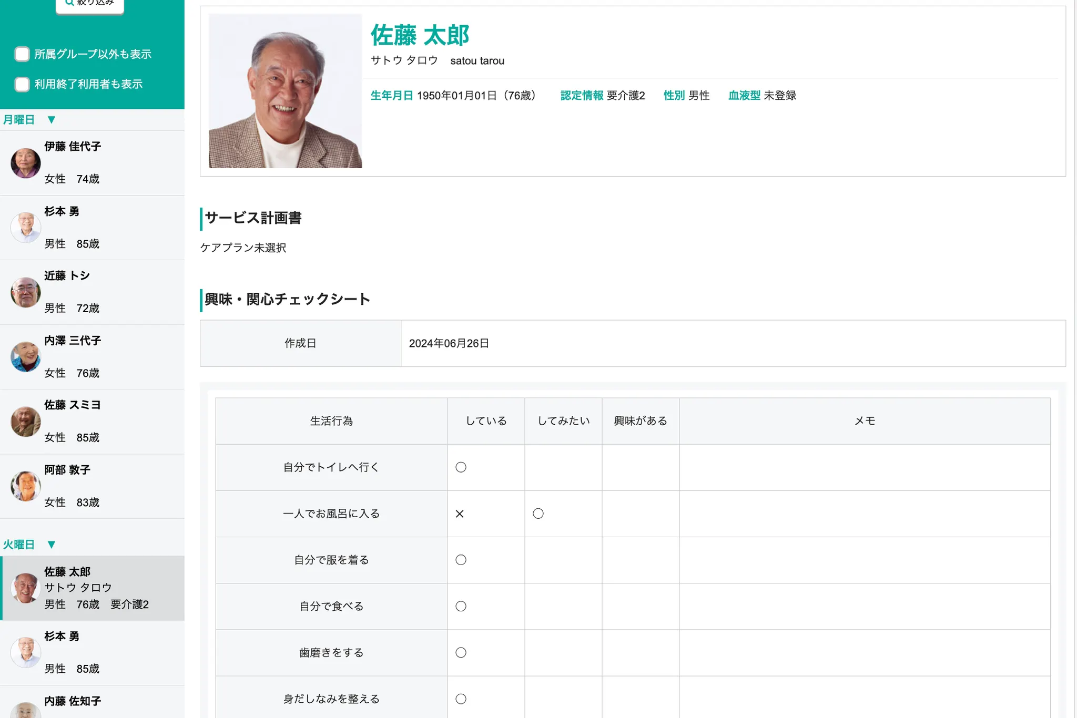The width and height of the screenshot is (1077, 718).
Task: Click avatar of 近藤 トシ
Action: 26,292
